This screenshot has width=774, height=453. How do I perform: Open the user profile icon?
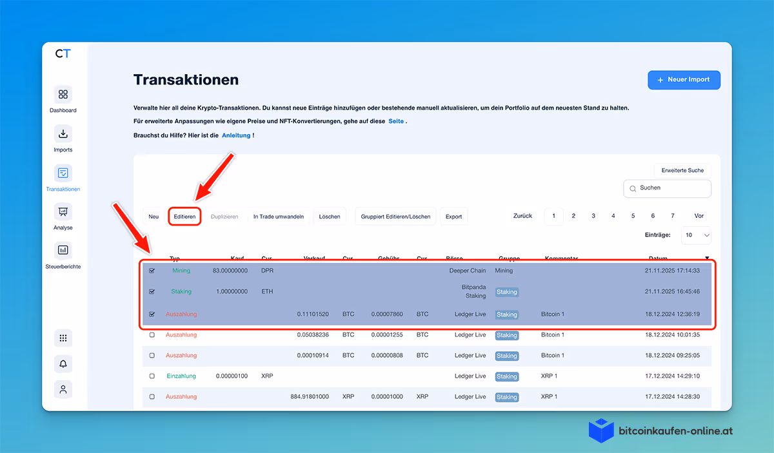63,389
